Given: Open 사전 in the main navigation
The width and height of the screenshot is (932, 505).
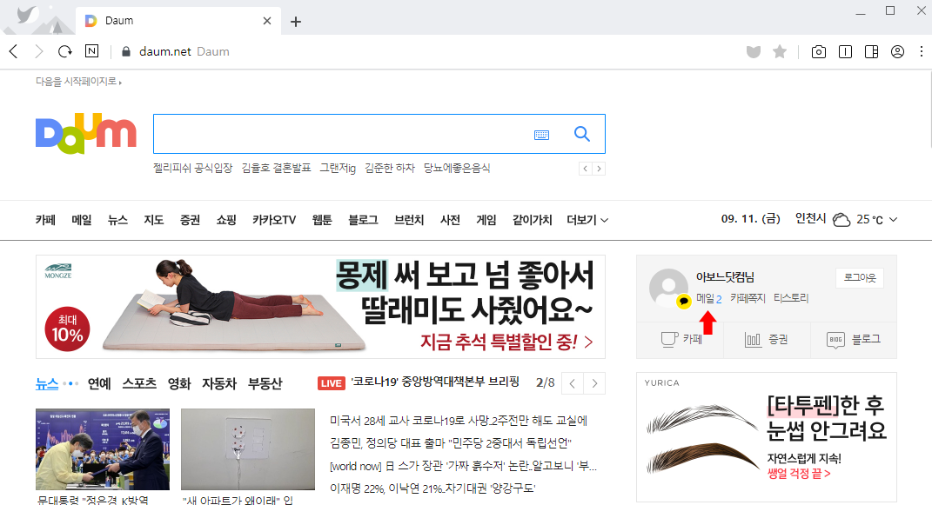Looking at the screenshot, I should point(450,220).
